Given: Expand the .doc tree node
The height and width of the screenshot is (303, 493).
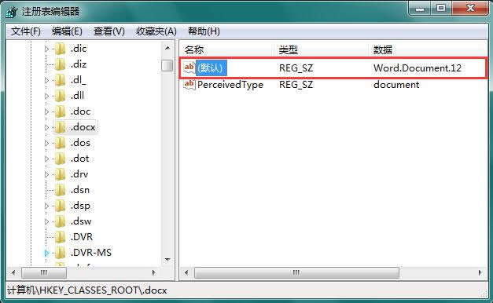Looking at the screenshot, I should click(46, 111).
